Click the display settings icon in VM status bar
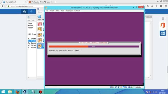This screenshot has height=94, width=168. click(124, 87)
